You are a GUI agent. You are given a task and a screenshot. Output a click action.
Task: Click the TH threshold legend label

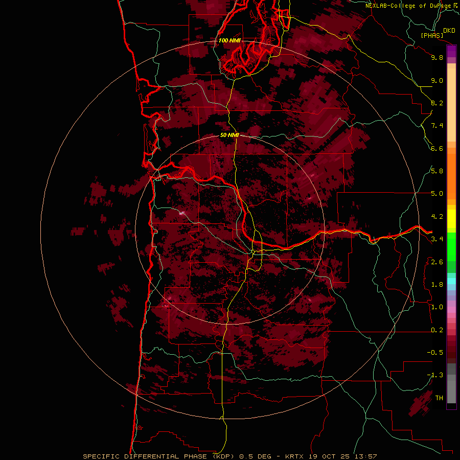click(x=439, y=398)
